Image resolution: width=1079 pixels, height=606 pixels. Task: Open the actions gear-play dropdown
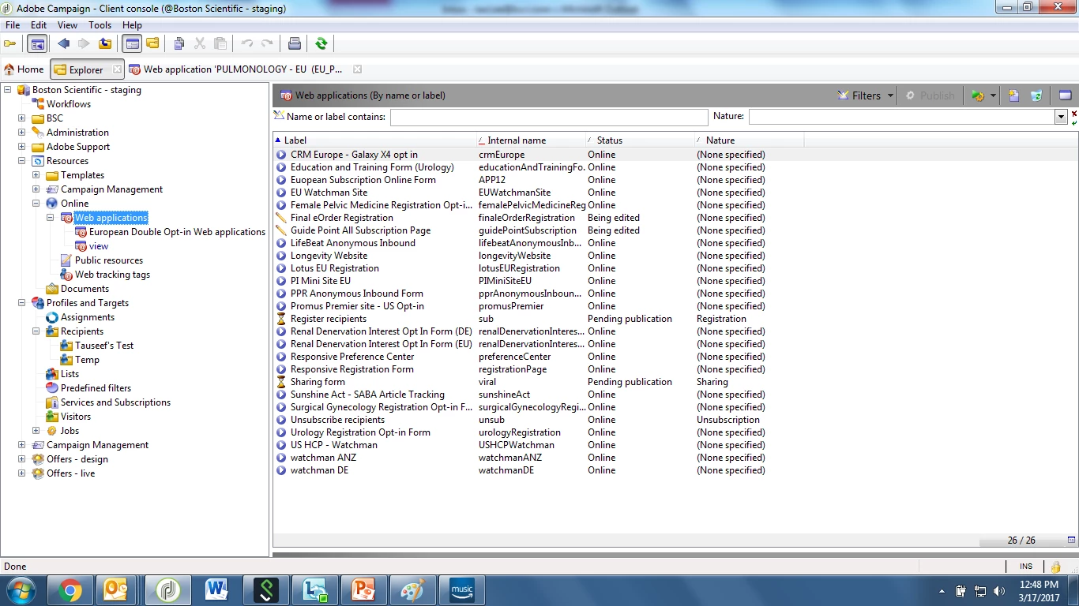click(x=983, y=95)
